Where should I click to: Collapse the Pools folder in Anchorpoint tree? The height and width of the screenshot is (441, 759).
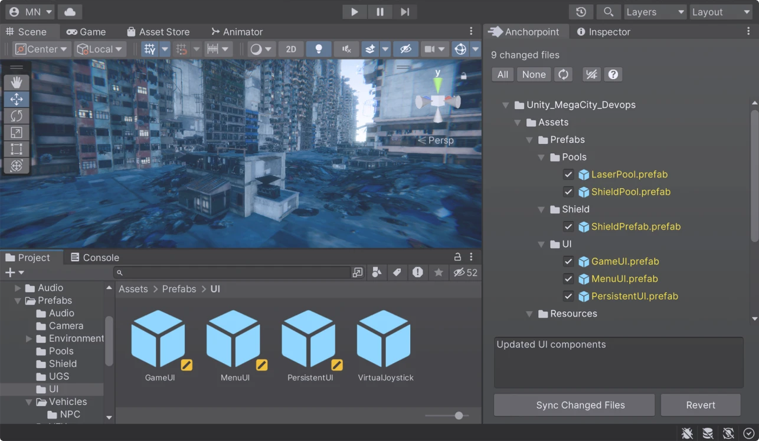pos(542,157)
